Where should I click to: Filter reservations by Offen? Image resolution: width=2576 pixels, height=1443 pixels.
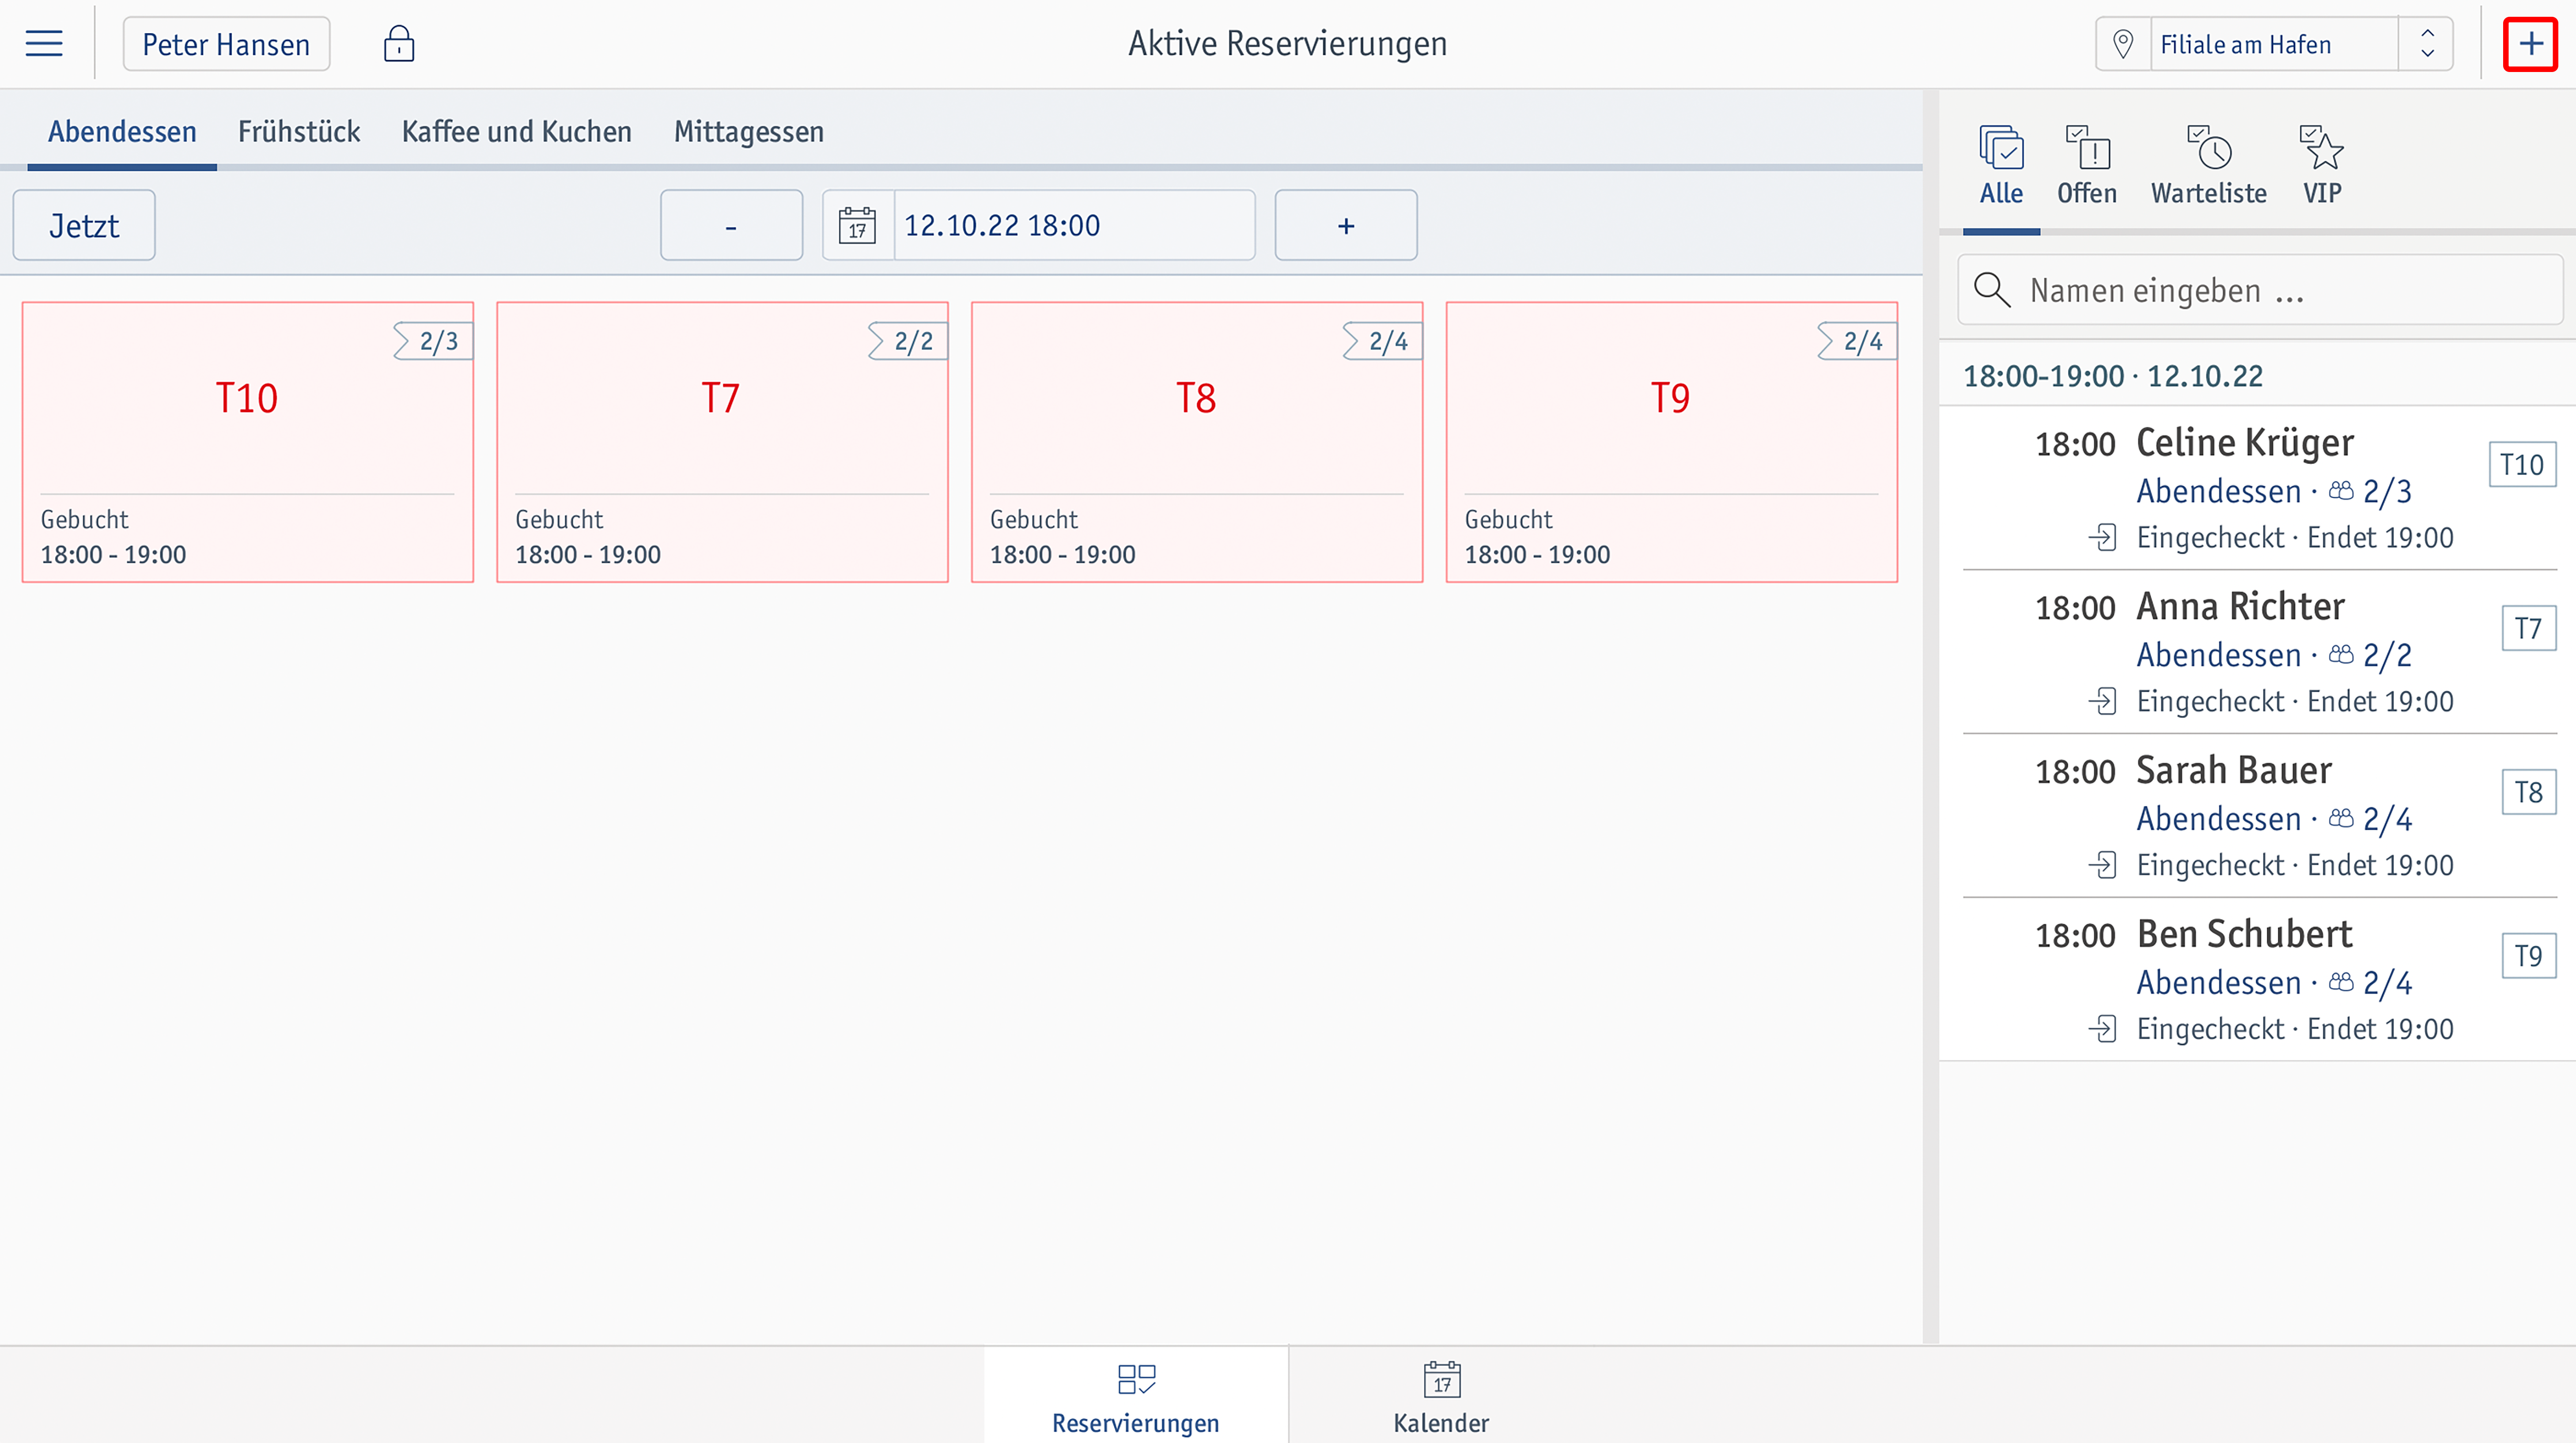pyautogui.click(x=2087, y=166)
